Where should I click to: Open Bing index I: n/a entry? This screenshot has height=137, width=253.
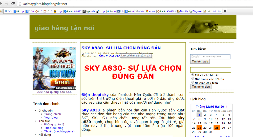(58, 11)
